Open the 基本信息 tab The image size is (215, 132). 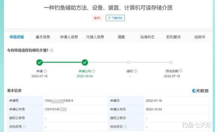(43, 37)
